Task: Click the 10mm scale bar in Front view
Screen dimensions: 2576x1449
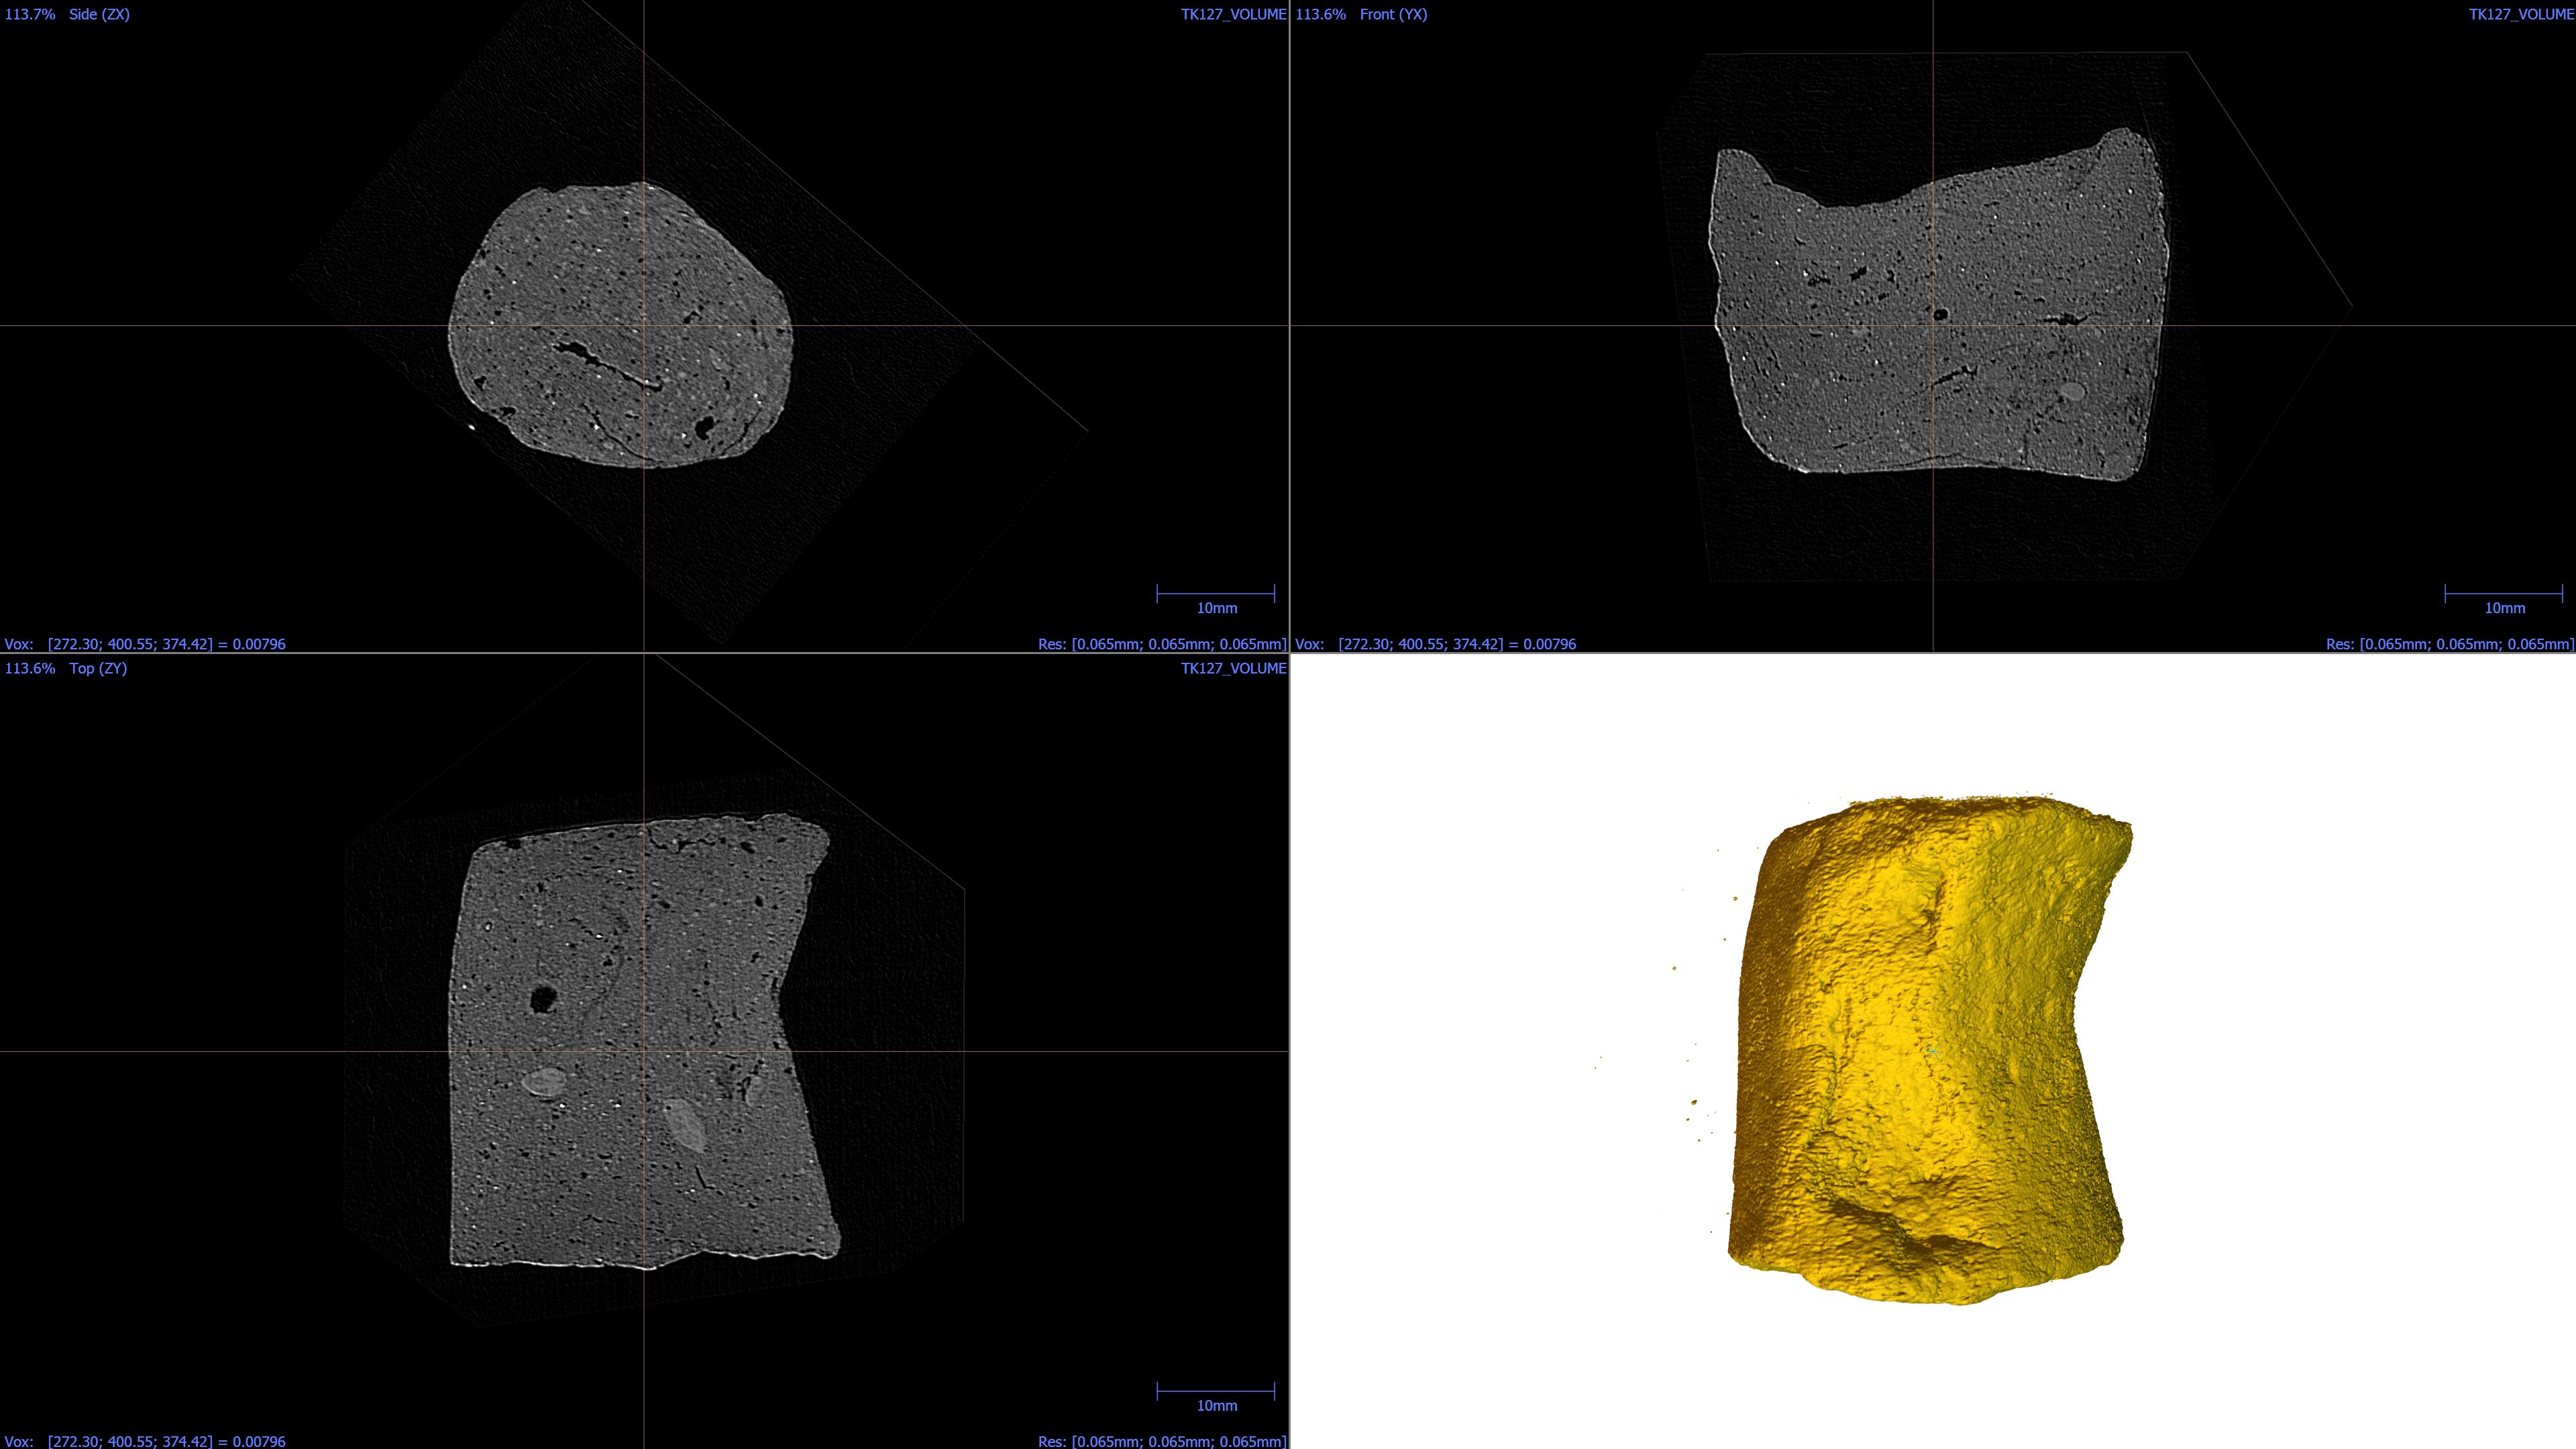Action: click(2504, 599)
